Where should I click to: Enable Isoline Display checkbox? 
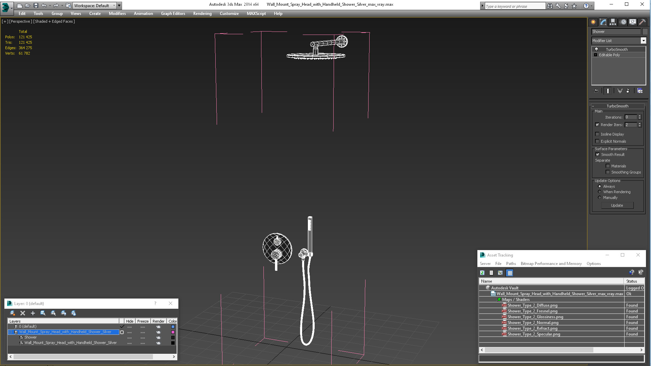tap(597, 134)
